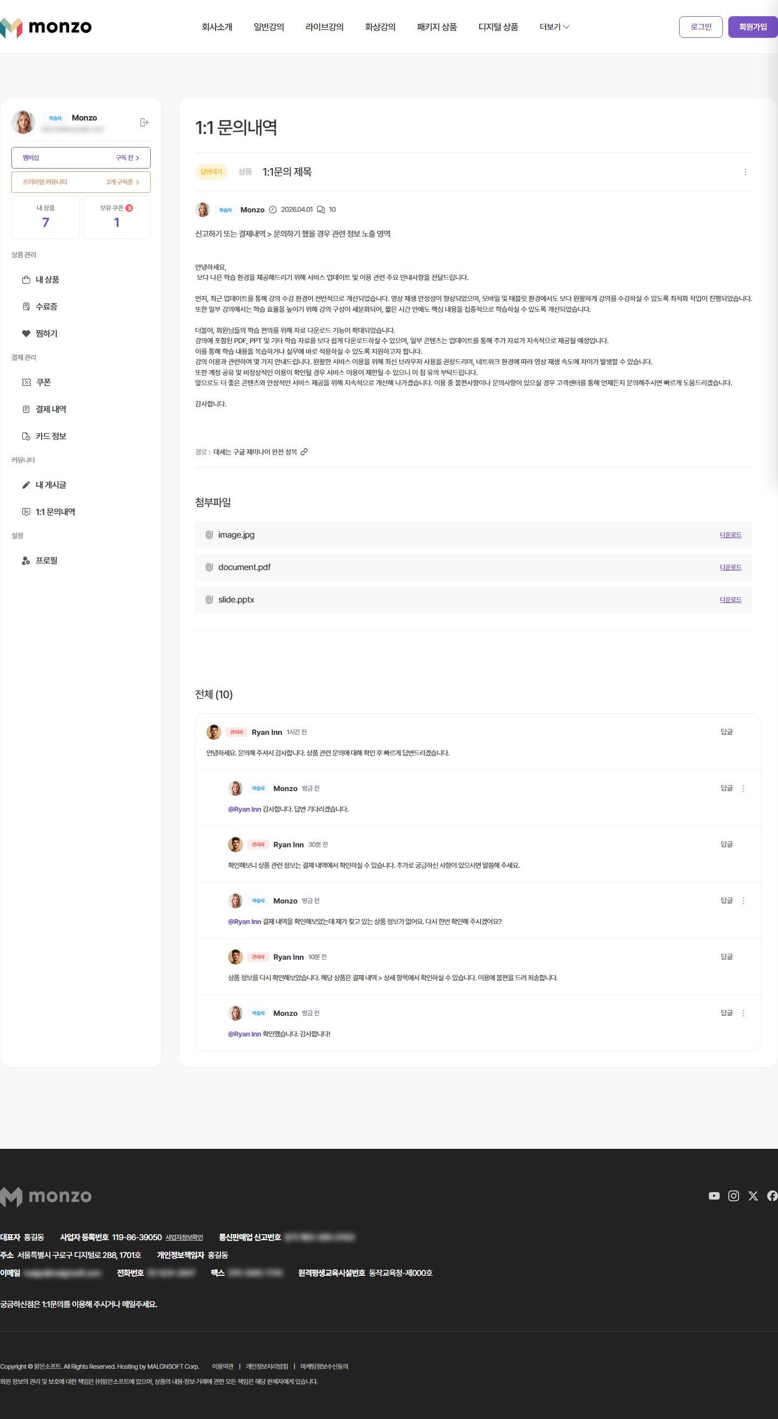The height and width of the screenshot is (1419, 778).
Task: Click the 보유 쿠폰 count card
Action: [x=116, y=217]
